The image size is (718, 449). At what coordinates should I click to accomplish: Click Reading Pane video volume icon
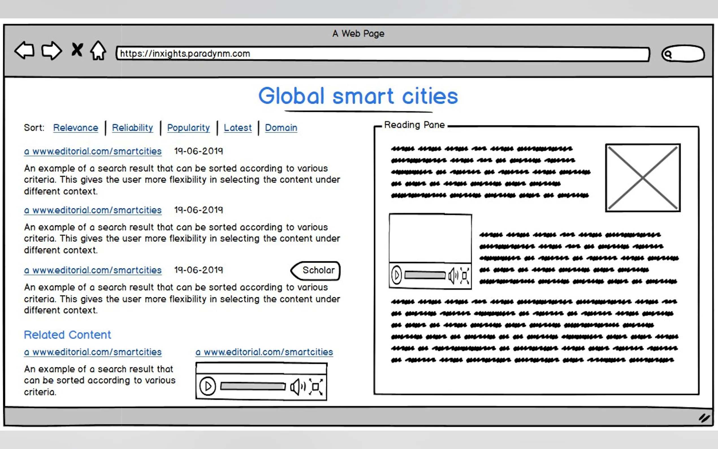point(453,276)
